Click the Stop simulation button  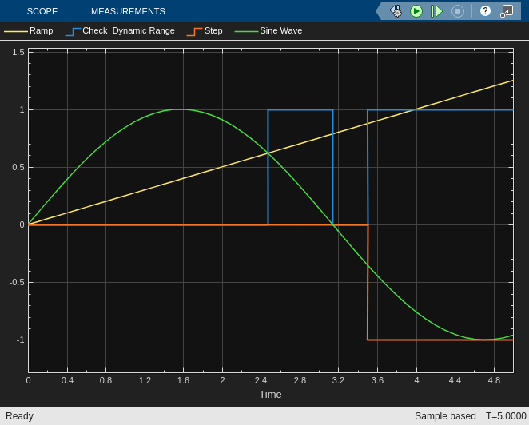[458, 11]
